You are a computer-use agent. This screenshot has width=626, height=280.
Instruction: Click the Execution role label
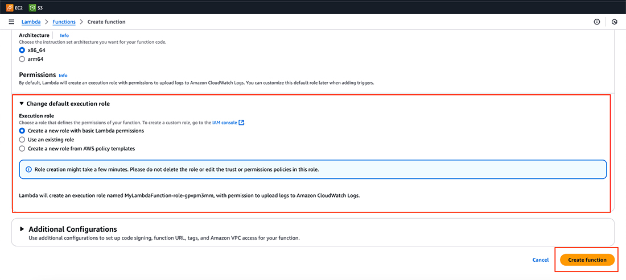[37, 116]
